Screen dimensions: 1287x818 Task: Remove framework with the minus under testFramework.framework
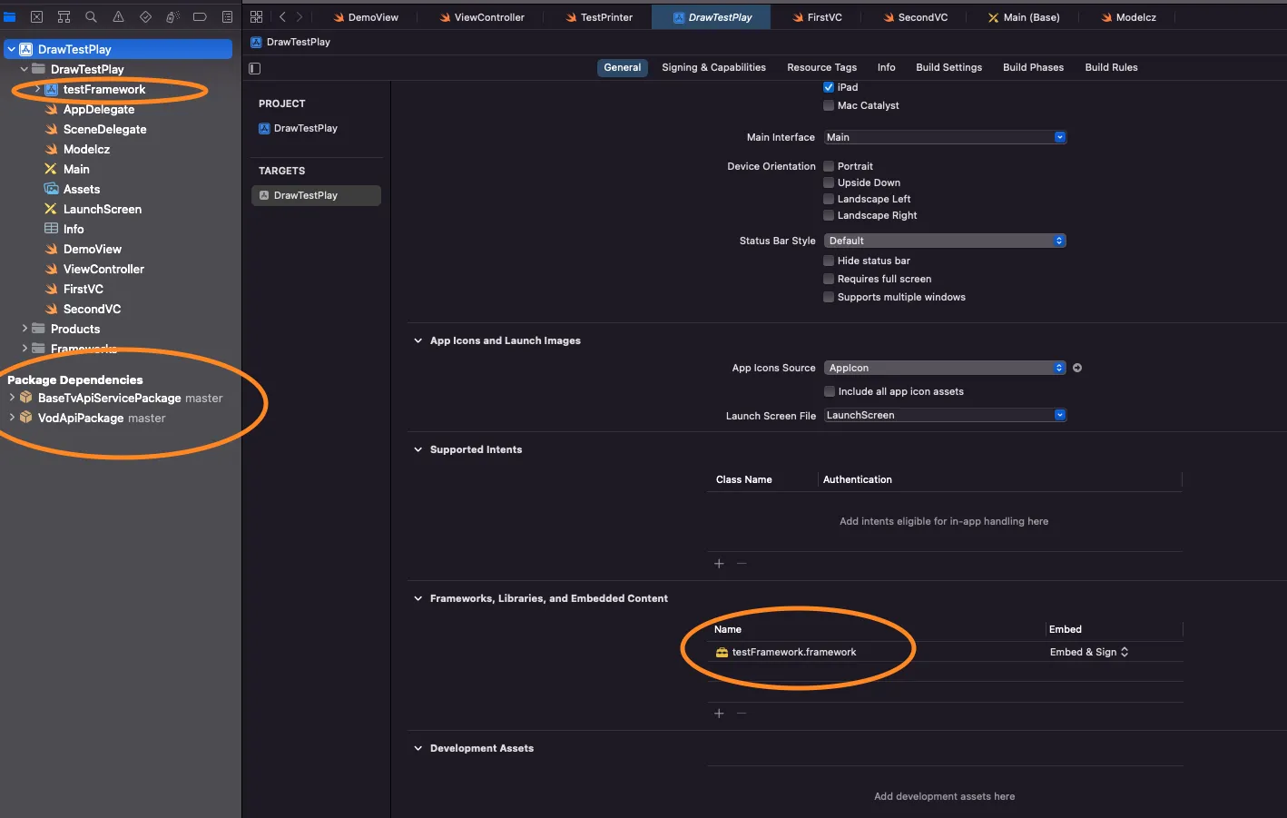tap(742, 714)
